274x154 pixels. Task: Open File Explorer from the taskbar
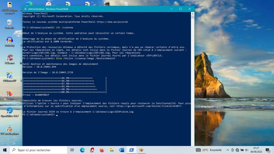(112, 150)
